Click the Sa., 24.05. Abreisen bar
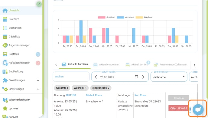Image resolution: width=208 pixels, height=118 pixels. click(81, 32)
